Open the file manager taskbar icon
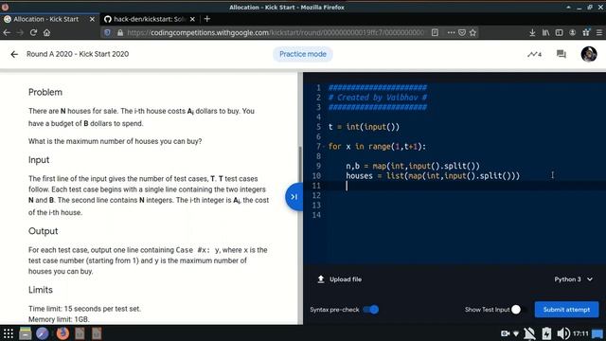Screen dimensions: 606x341 (x=26, y=333)
